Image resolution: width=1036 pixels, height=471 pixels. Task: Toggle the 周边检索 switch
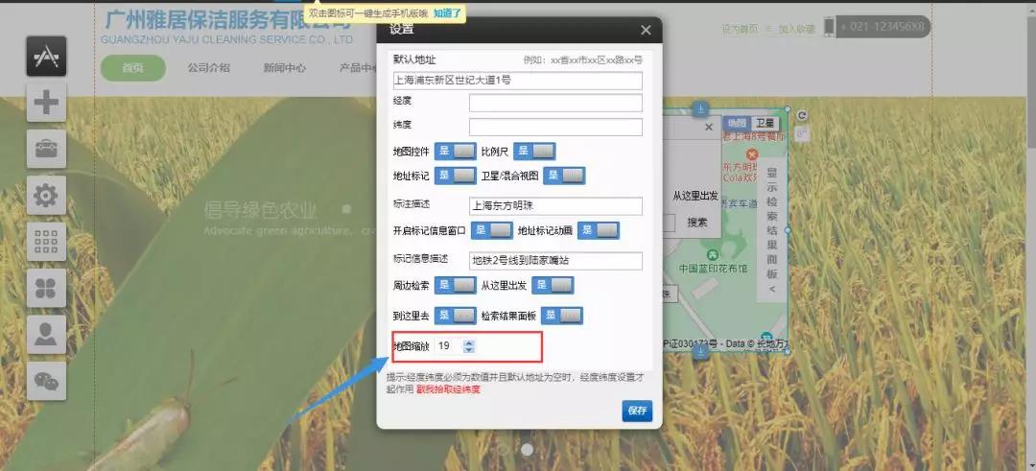456,285
